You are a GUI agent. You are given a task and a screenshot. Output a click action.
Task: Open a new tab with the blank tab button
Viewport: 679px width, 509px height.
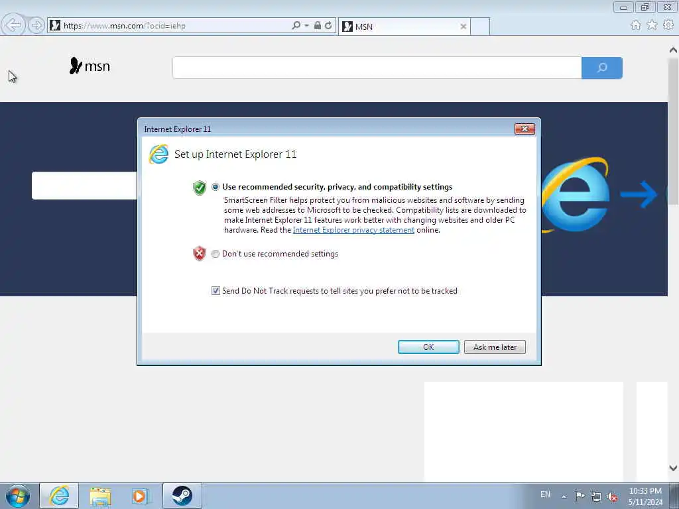pos(480,27)
